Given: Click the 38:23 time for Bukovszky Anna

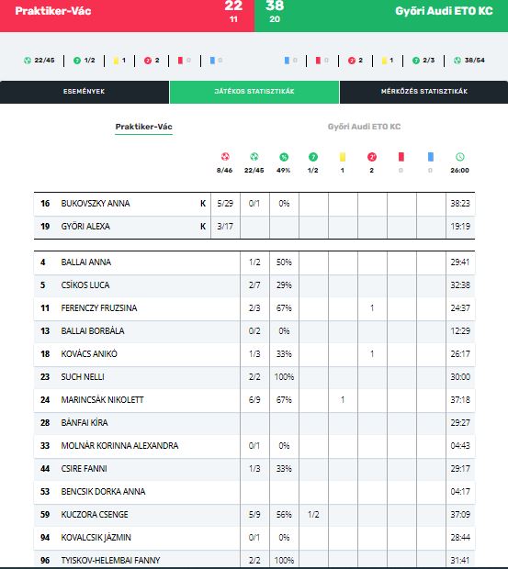Looking at the screenshot, I should click(x=460, y=204).
